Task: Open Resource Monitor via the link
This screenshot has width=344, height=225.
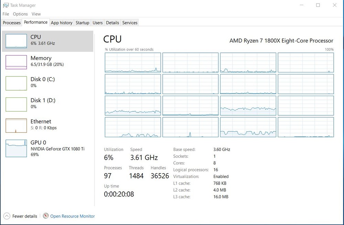Action: 73,216
